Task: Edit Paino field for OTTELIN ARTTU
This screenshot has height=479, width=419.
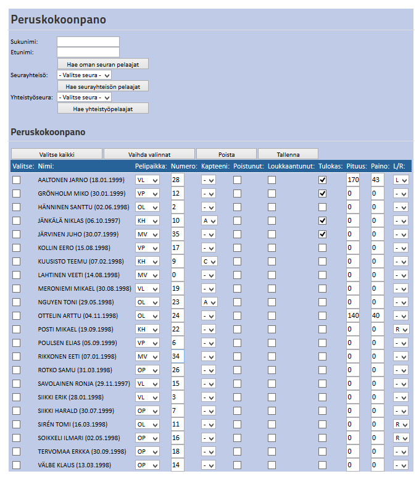Action: (x=378, y=315)
